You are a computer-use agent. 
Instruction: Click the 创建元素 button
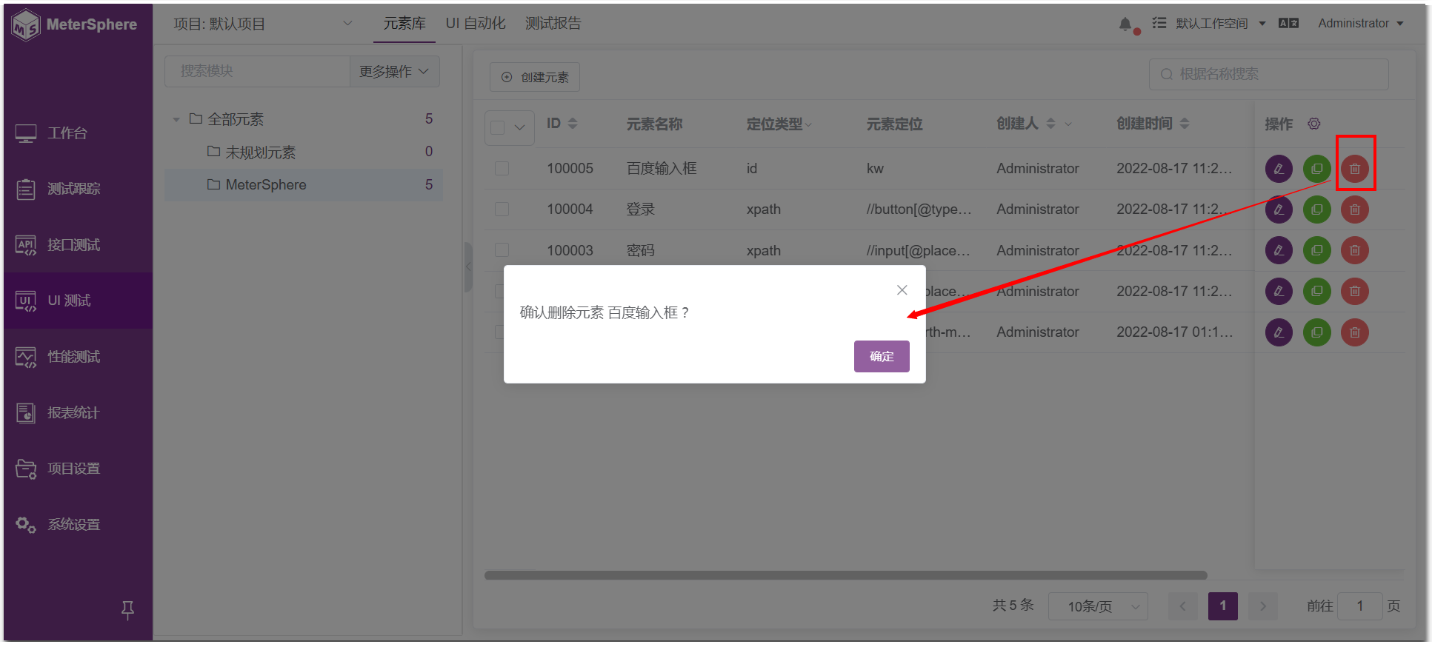(x=535, y=77)
